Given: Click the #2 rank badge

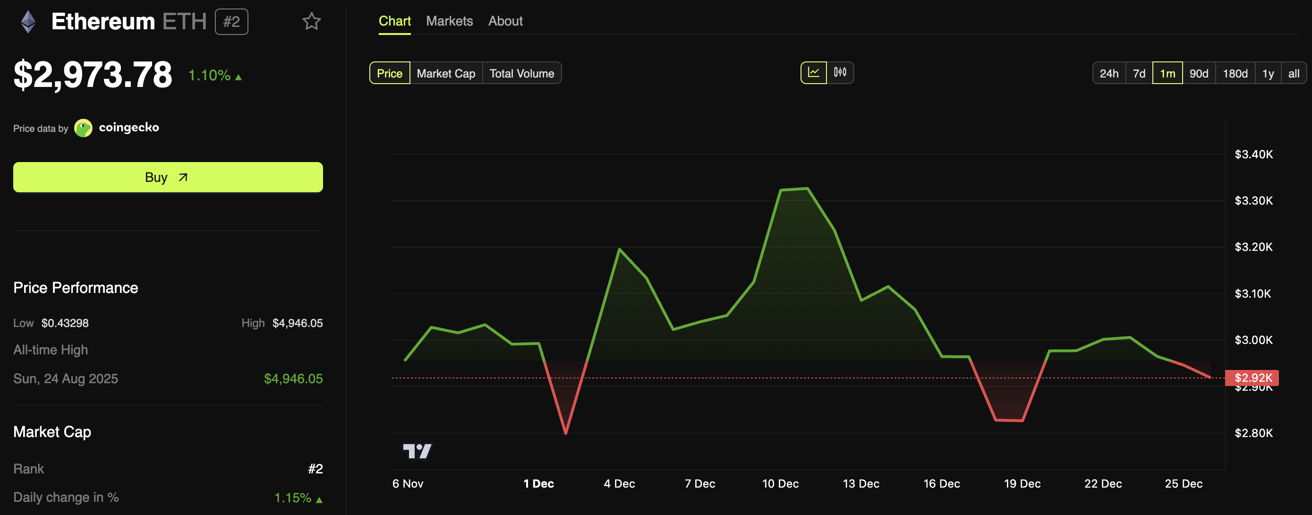Looking at the screenshot, I should coord(231,22).
